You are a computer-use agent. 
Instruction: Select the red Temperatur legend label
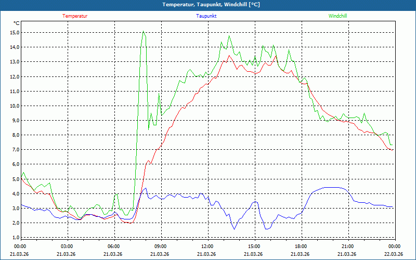[x=75, y=16]
